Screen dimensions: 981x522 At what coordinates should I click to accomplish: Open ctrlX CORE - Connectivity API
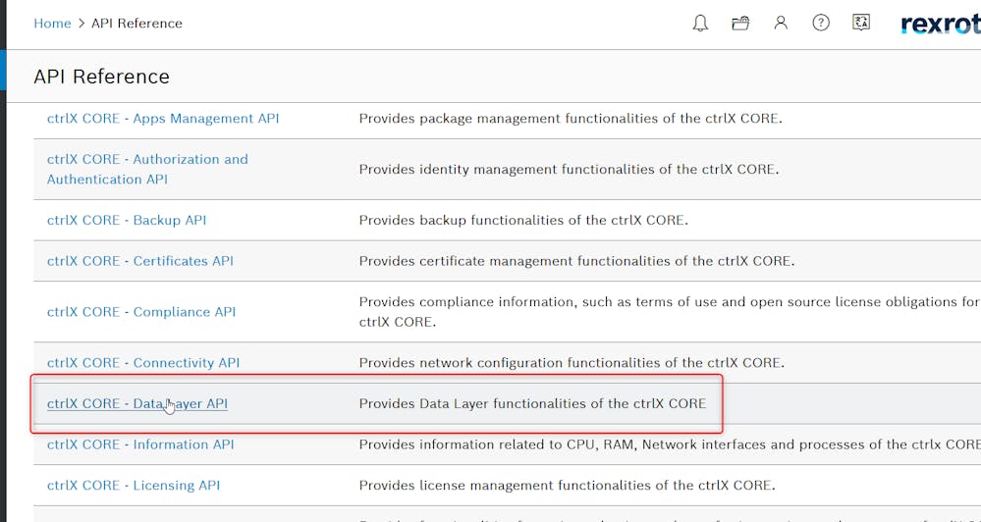tap(143, 363)
